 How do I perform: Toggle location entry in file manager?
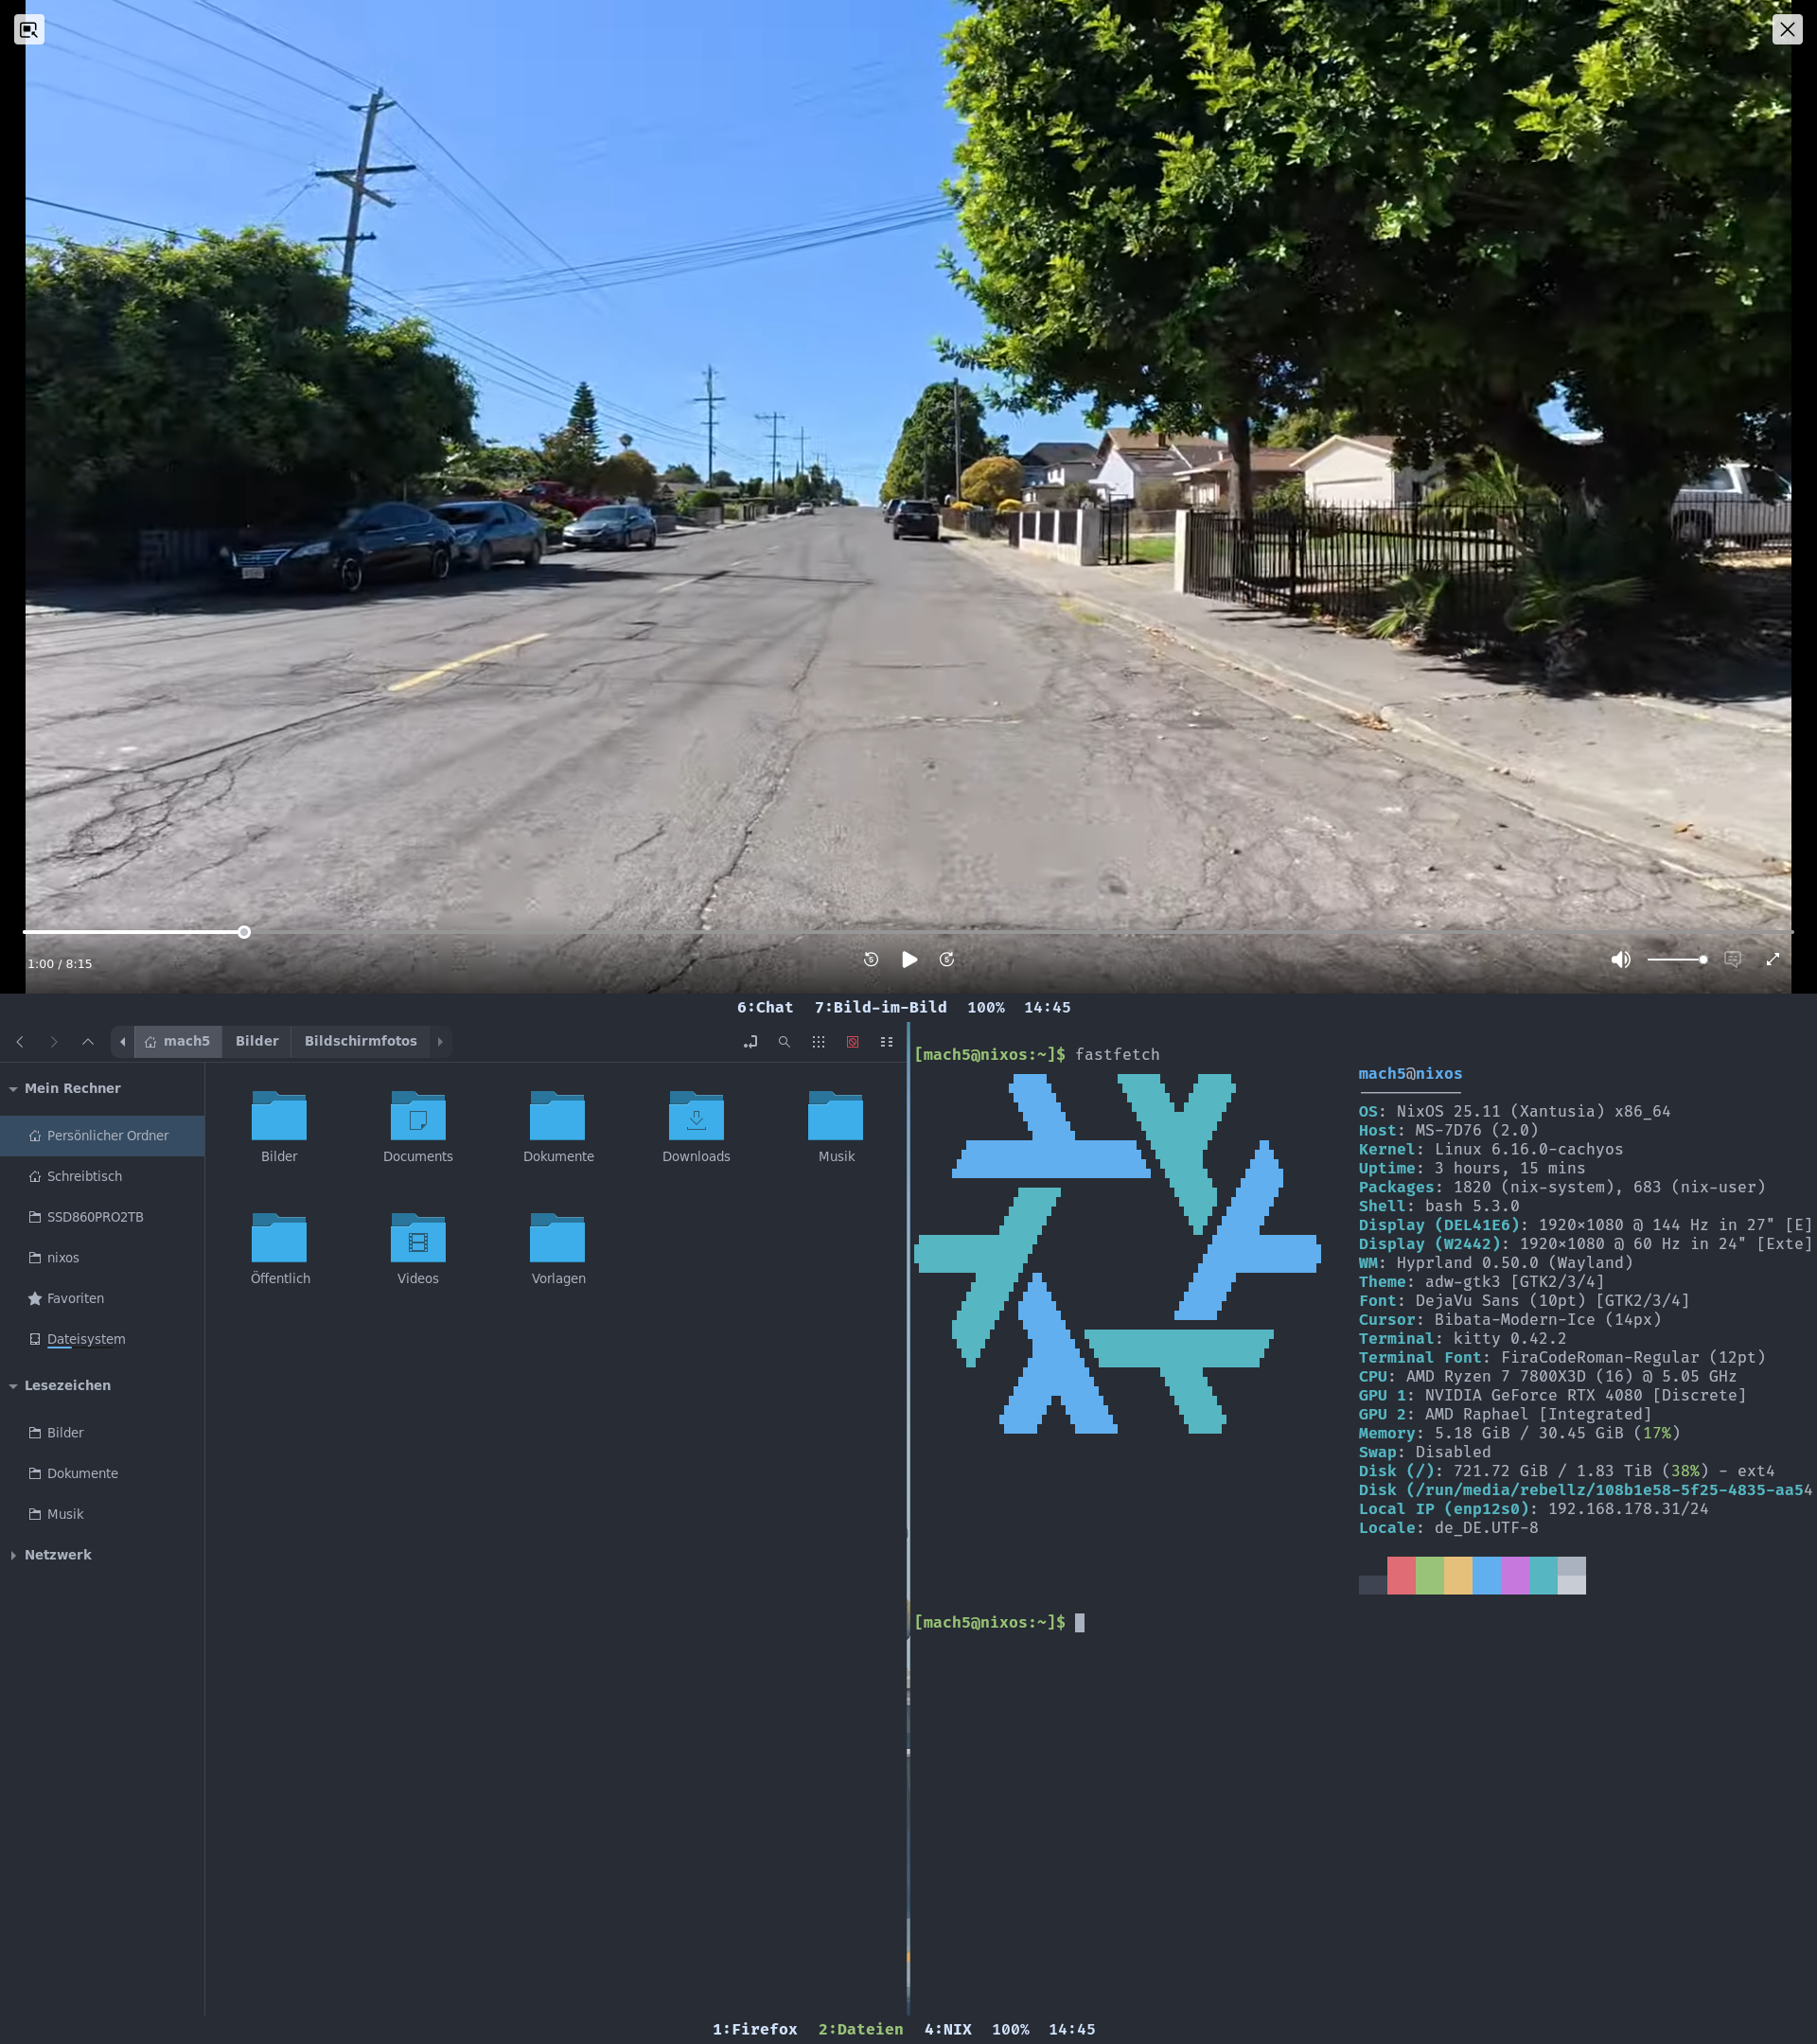click(x=750, y=1041)
